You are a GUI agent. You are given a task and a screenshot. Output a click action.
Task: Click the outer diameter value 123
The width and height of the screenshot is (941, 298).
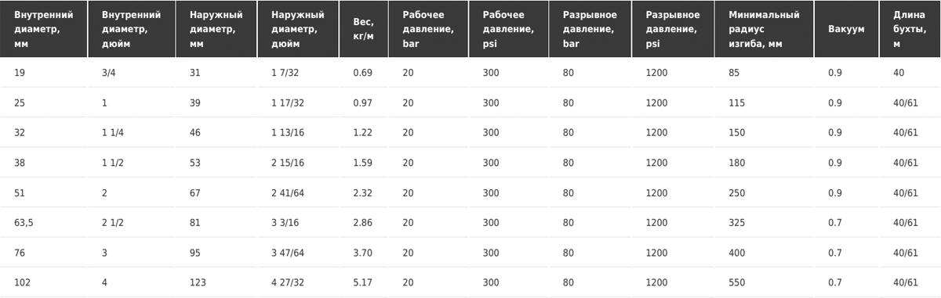click(198, 282)
